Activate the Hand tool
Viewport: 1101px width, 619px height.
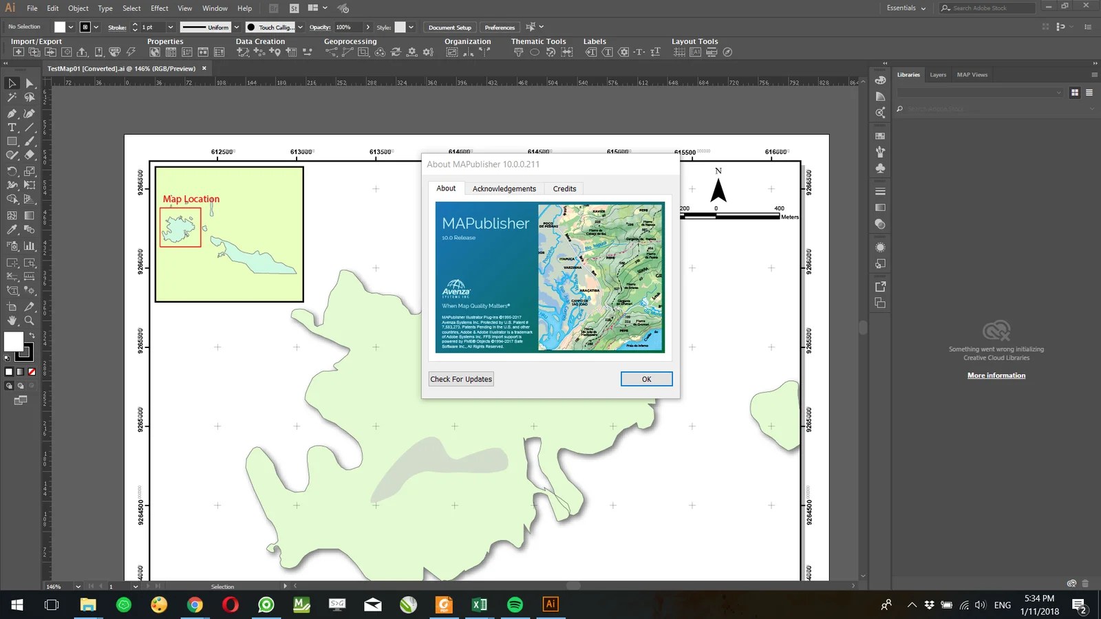coord(12,321)
